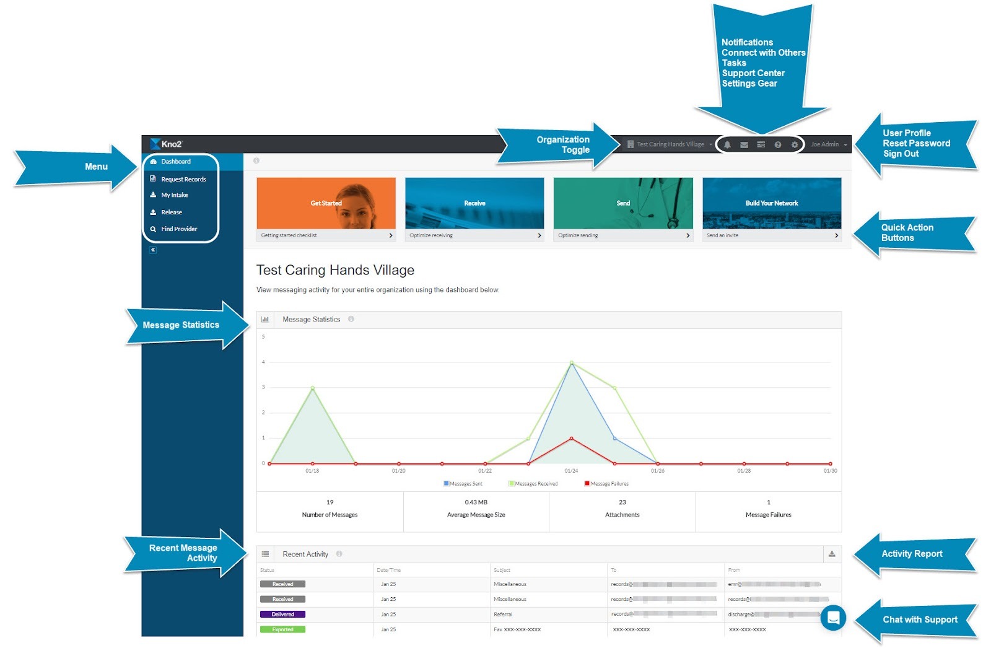Open My Intake menu item

[175, 195]
